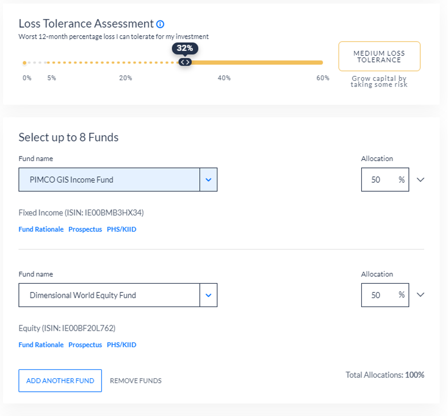Click the 60% end of the slider track

pos(321,62)
